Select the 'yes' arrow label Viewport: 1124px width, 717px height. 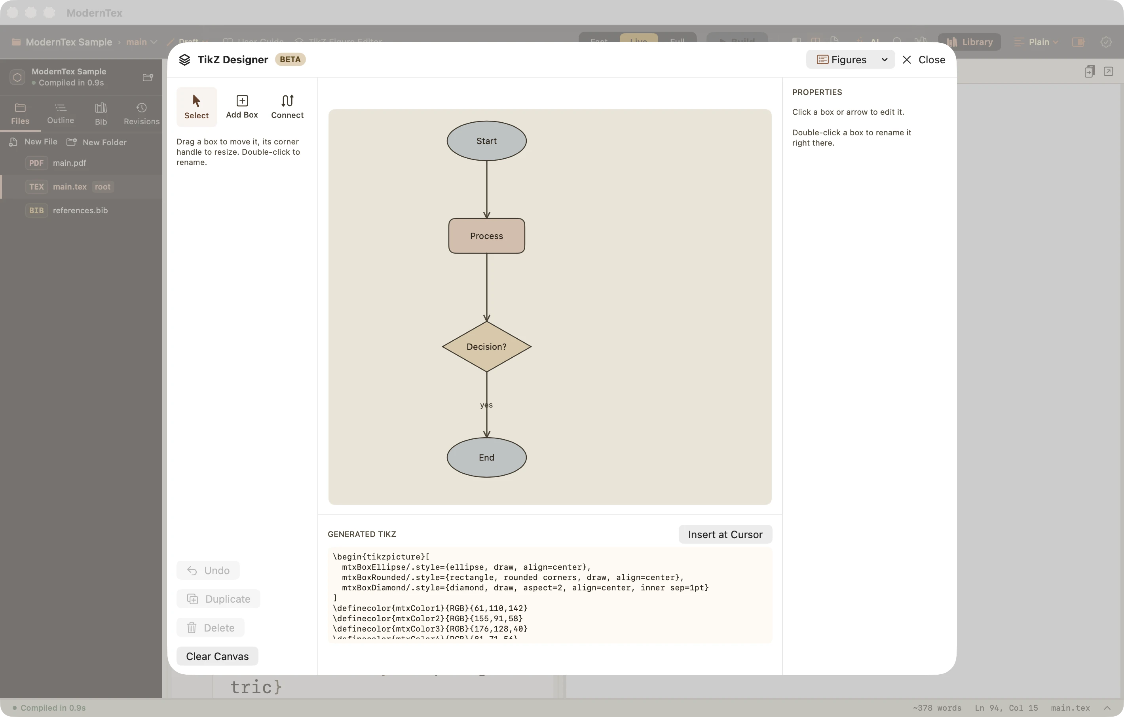(x=486, y=405)
